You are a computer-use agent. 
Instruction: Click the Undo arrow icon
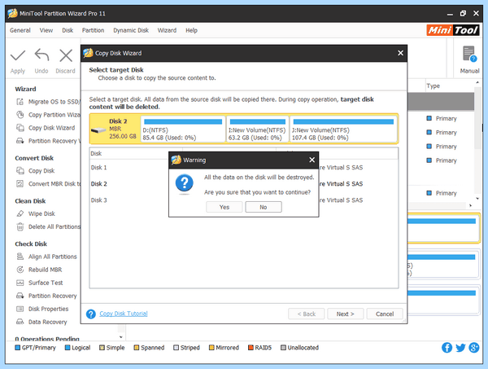(41, 55)
